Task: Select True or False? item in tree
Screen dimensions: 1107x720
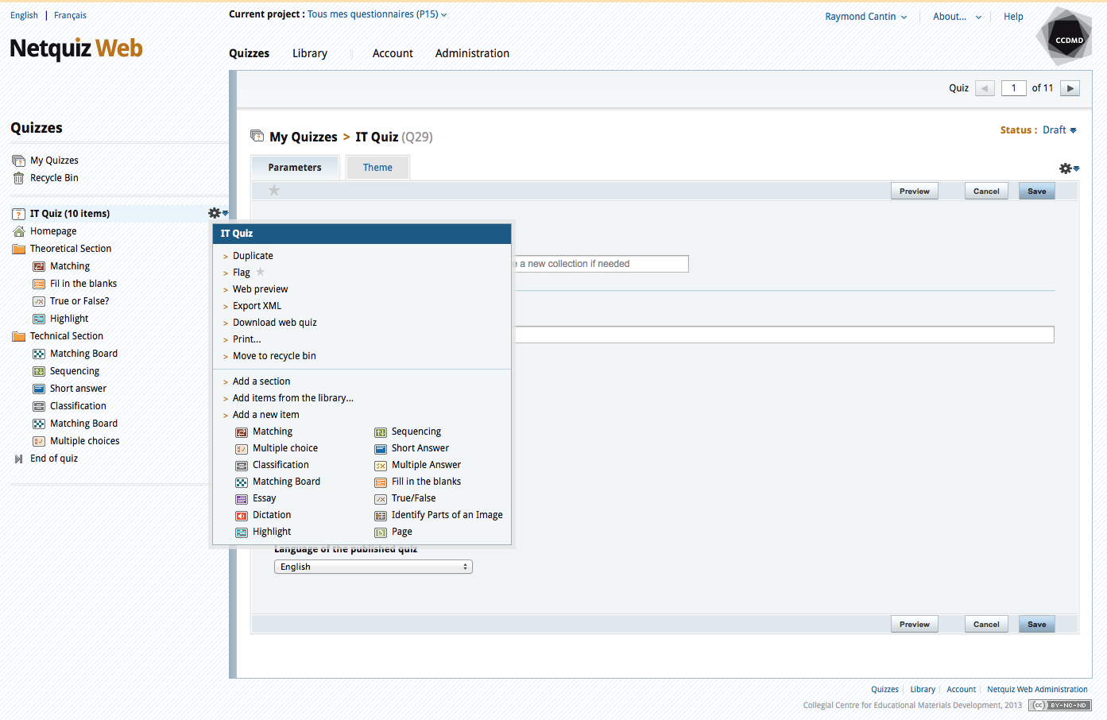Action: coord(79,301)
